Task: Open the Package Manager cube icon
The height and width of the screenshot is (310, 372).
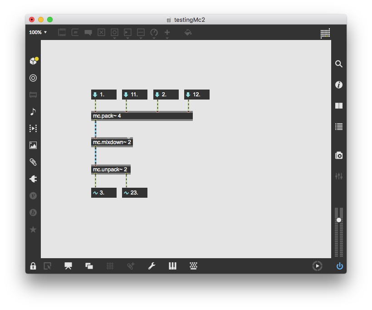Action: 33,60
